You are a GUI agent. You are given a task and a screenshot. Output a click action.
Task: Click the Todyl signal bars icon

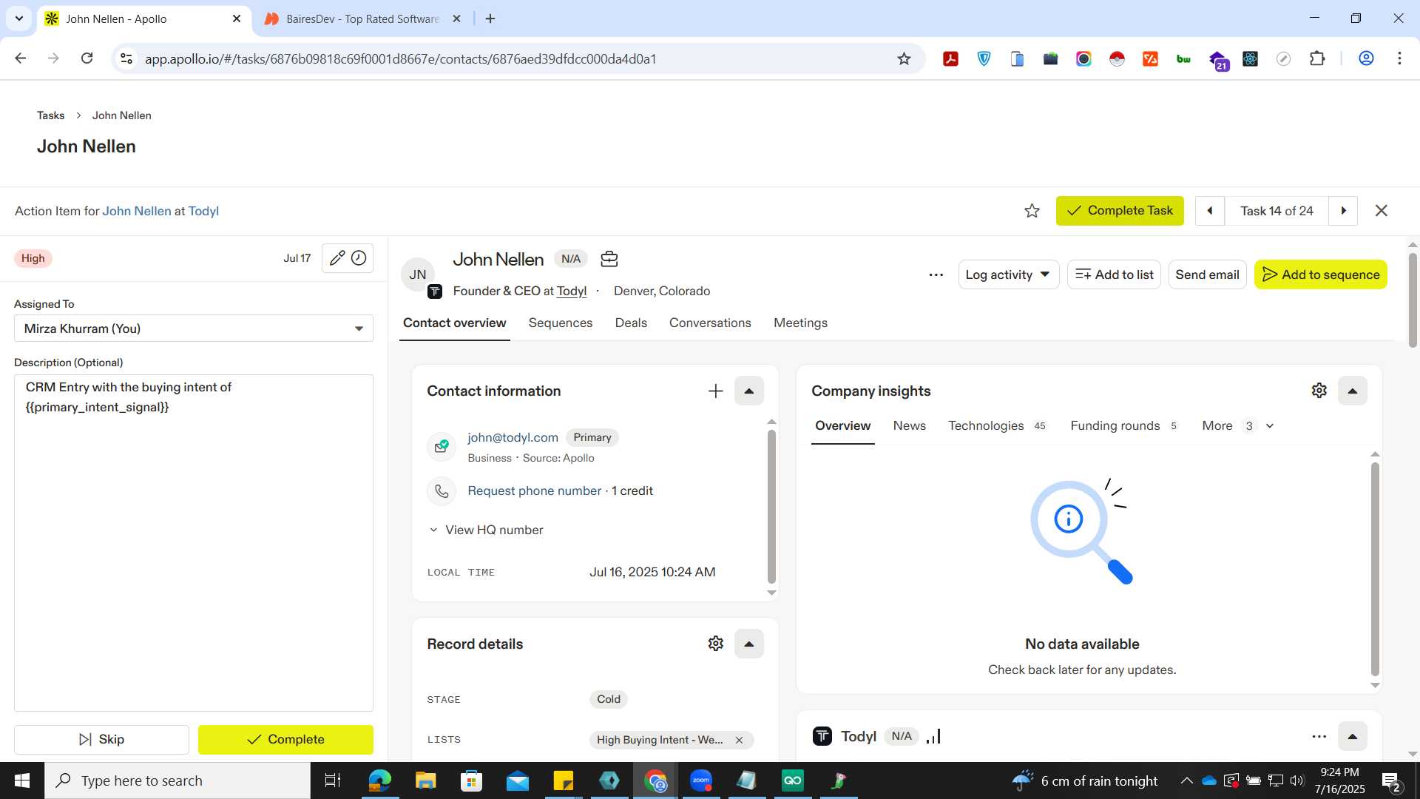tap(933, 736)
